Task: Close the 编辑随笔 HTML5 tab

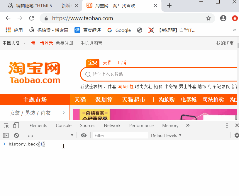Action: pyautogui.click(x=77, y=6)
